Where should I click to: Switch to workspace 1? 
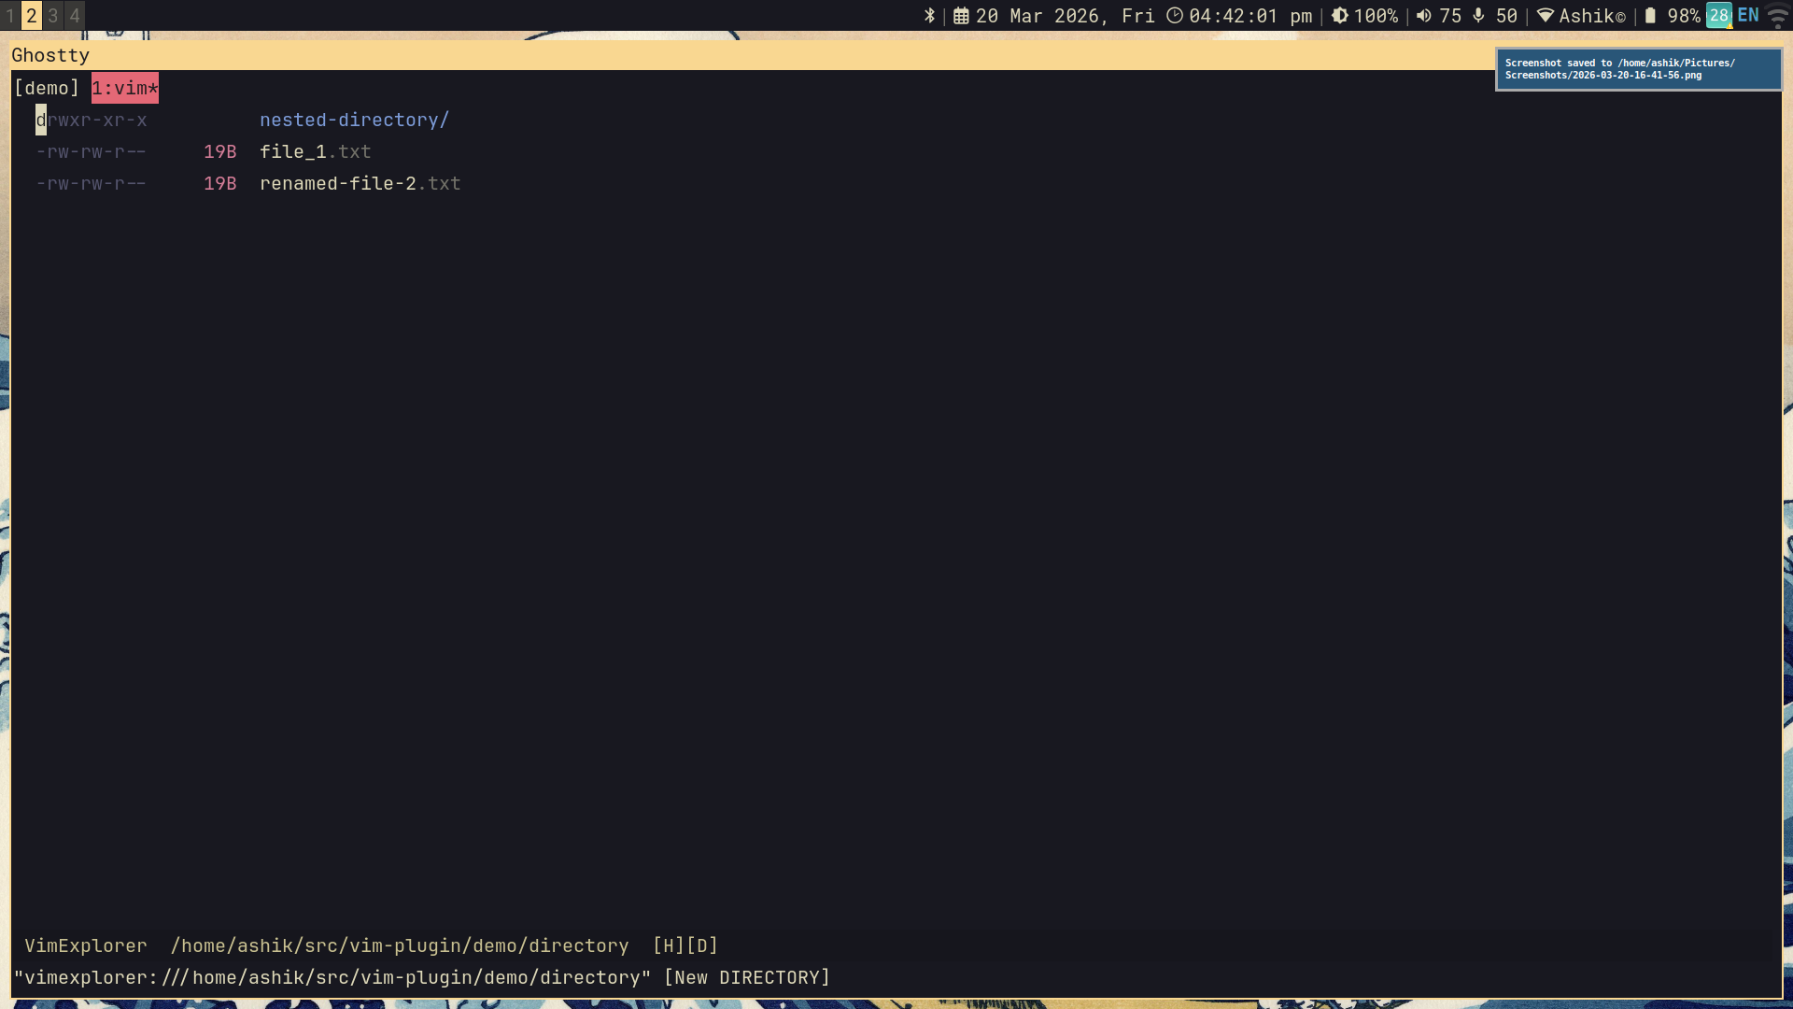point(10,16)
